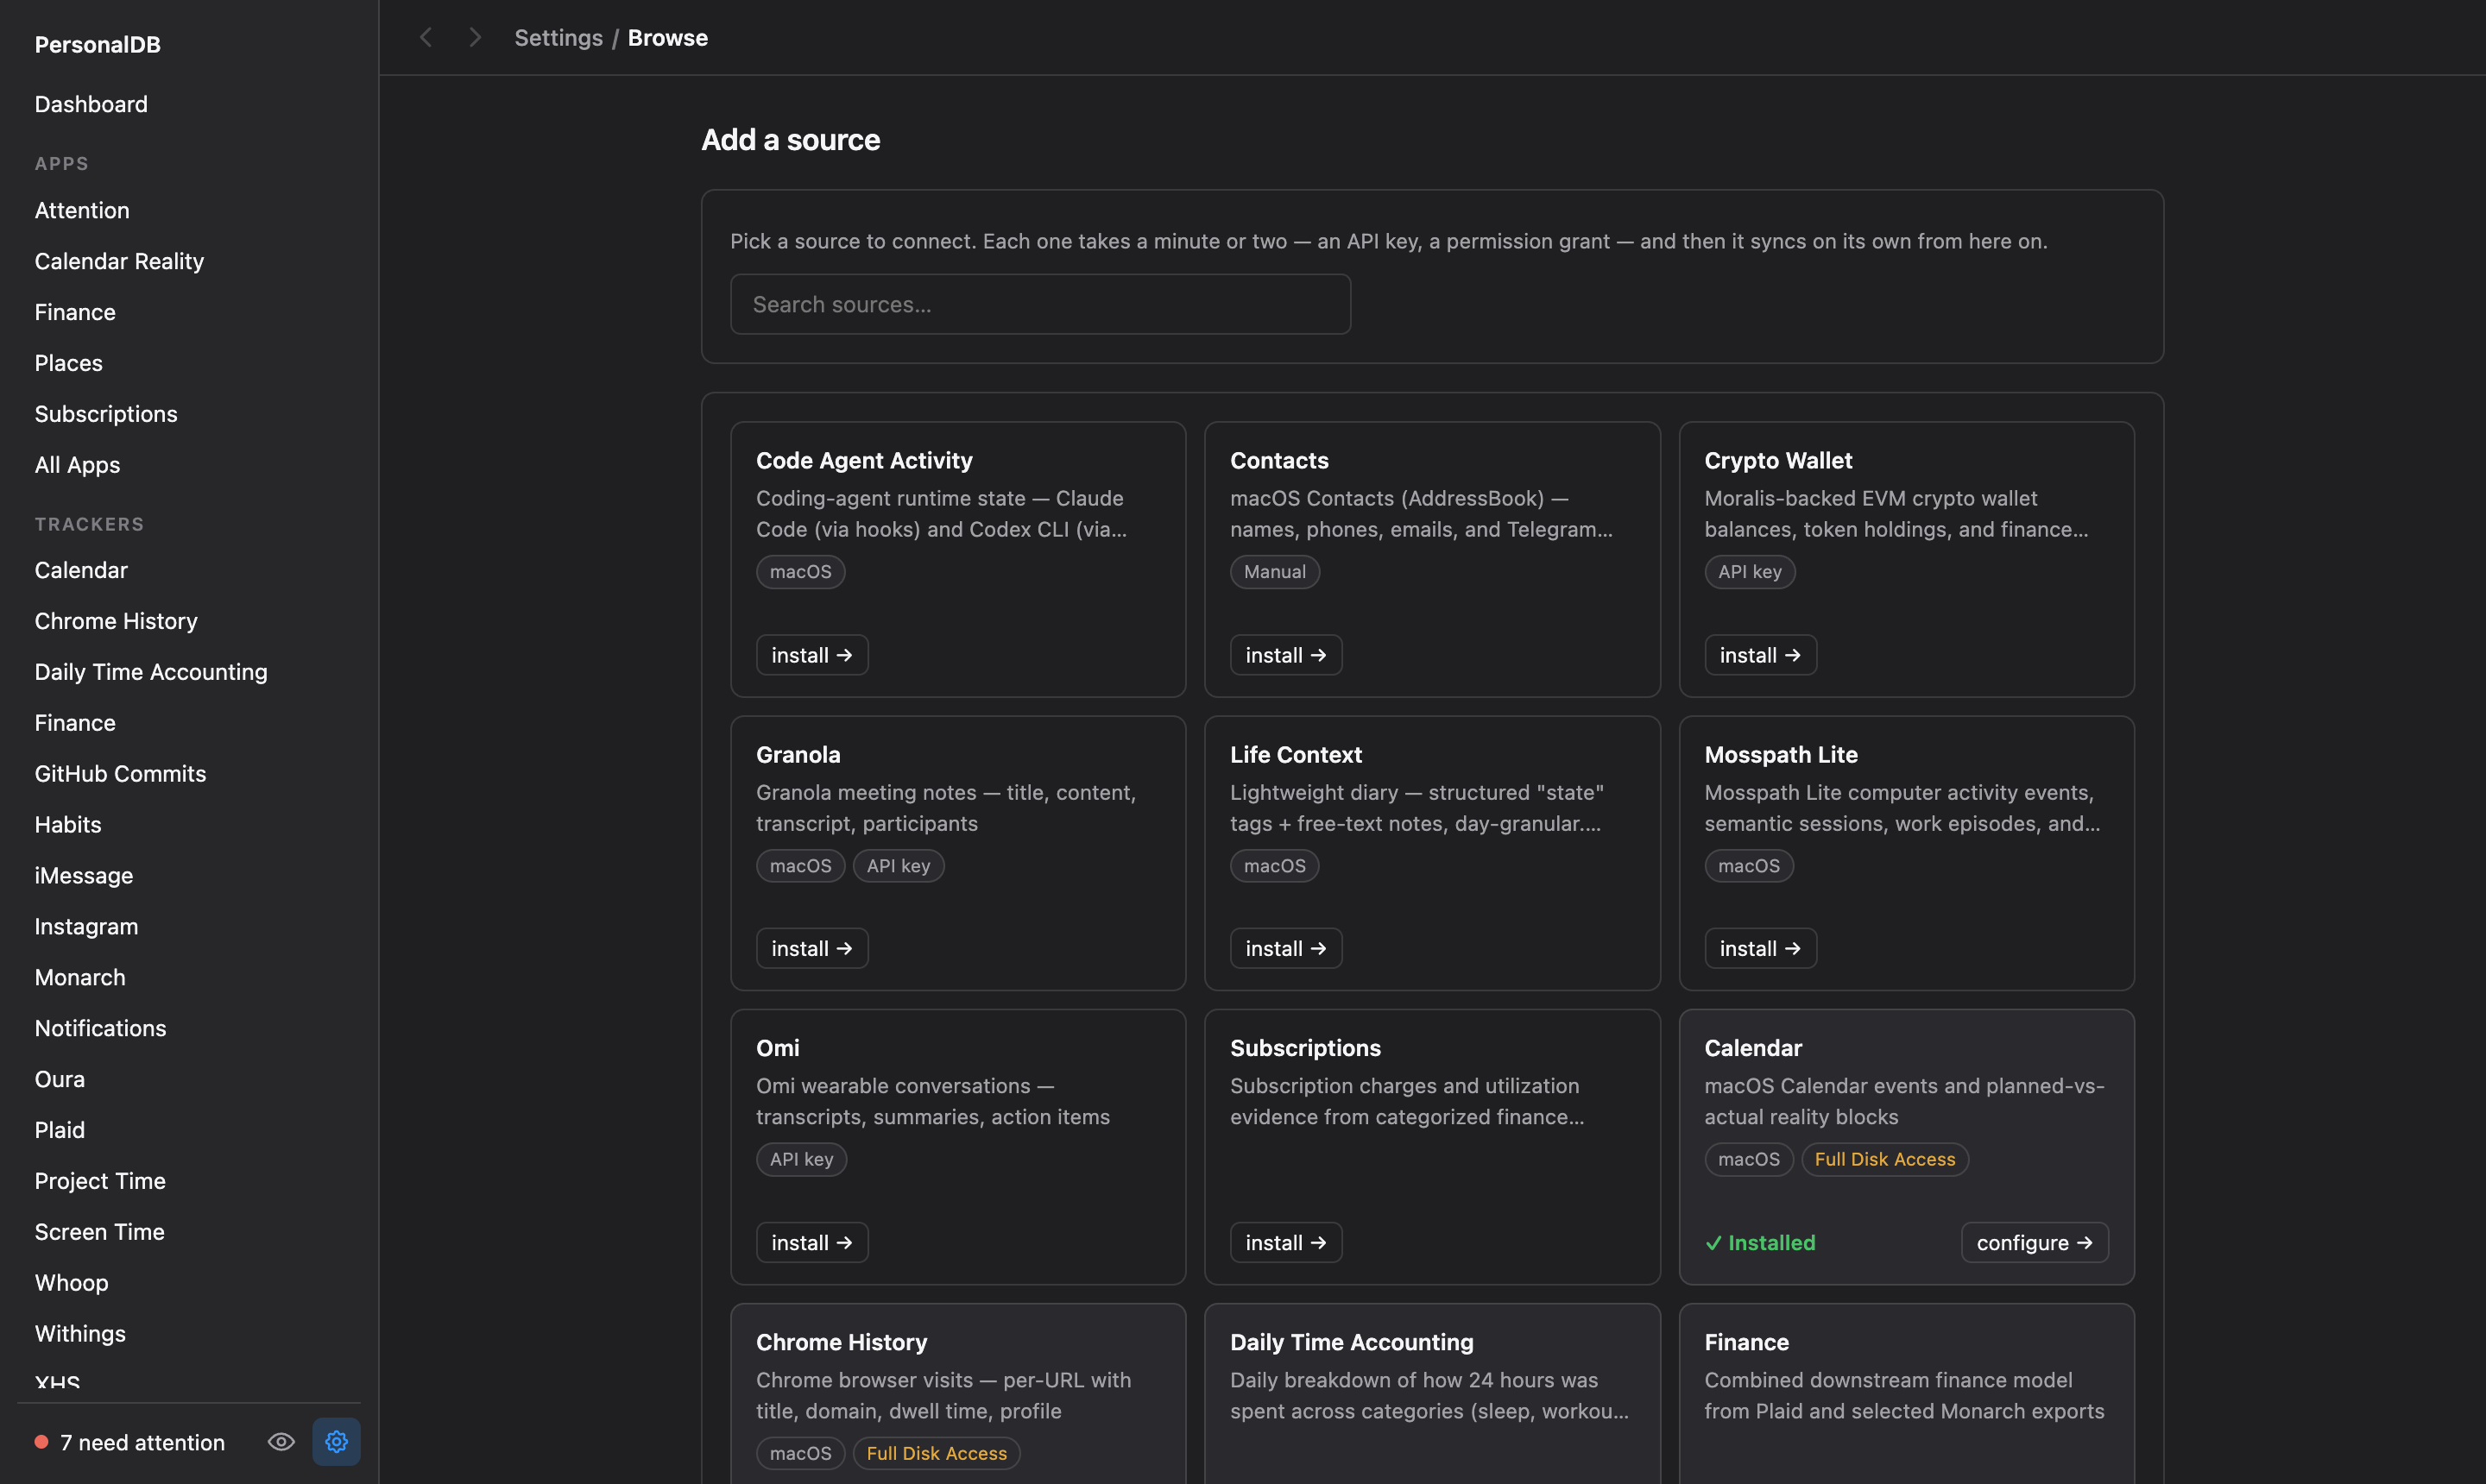Open the Dashboard page
The image size is (2486, 1484).
click(91, 104)
